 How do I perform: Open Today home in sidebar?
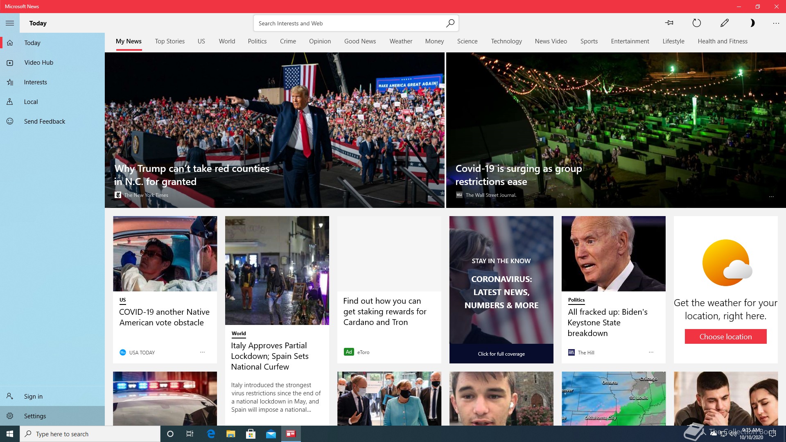[52, 43]
